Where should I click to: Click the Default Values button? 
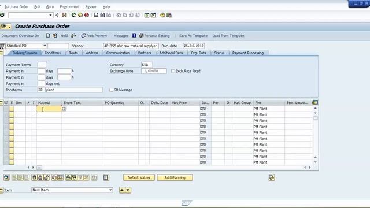coord(139,177)
